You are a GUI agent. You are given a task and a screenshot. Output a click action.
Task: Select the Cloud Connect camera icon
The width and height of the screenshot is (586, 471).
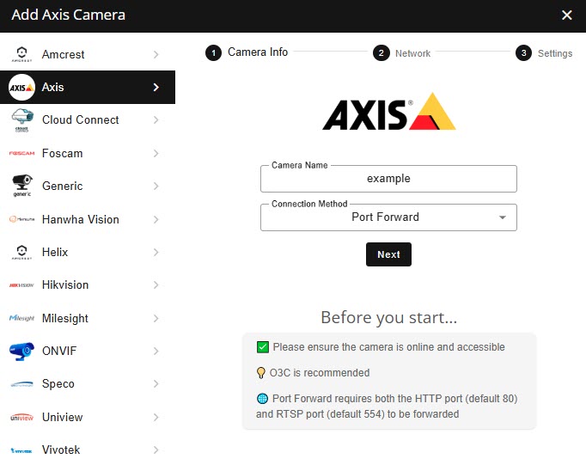tap(21, 120)
